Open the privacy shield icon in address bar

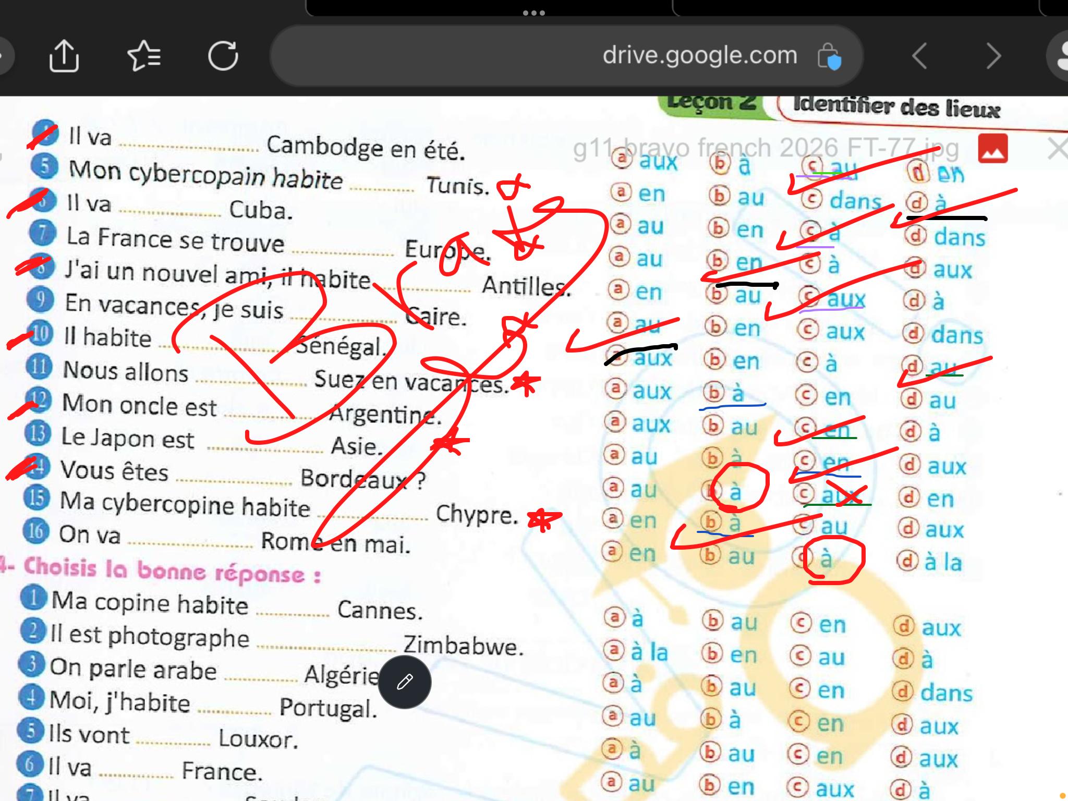point(829,56)
